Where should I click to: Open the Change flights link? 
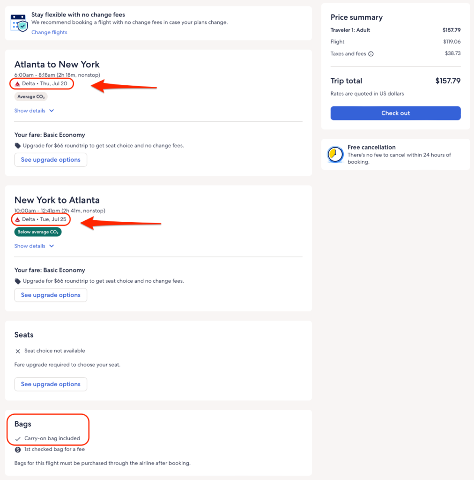[49, 32]
